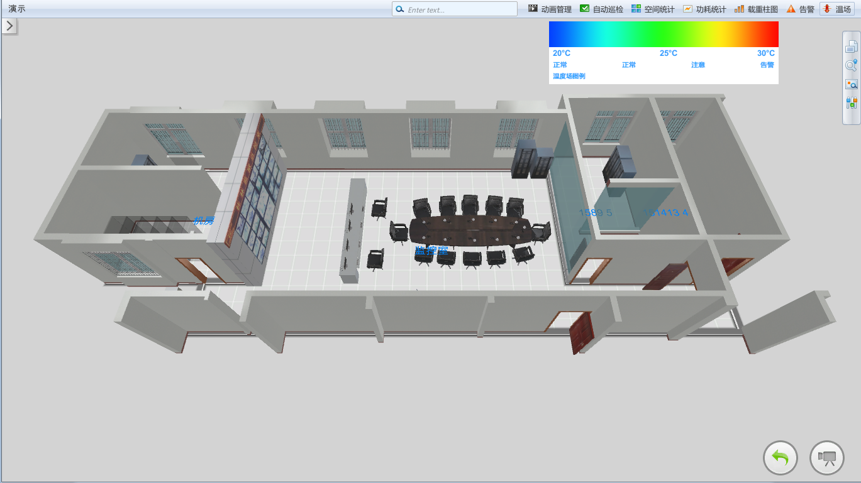Click the camera view round button
This screenshot has height=483, width=861.
(x=826, y=458)
